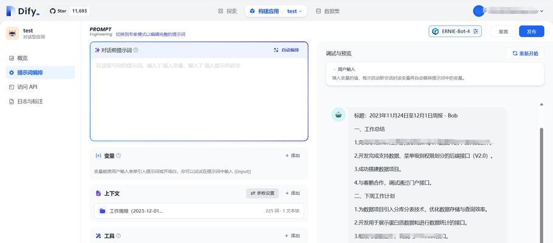Click the 标题 line in the reply

point(406,115)
